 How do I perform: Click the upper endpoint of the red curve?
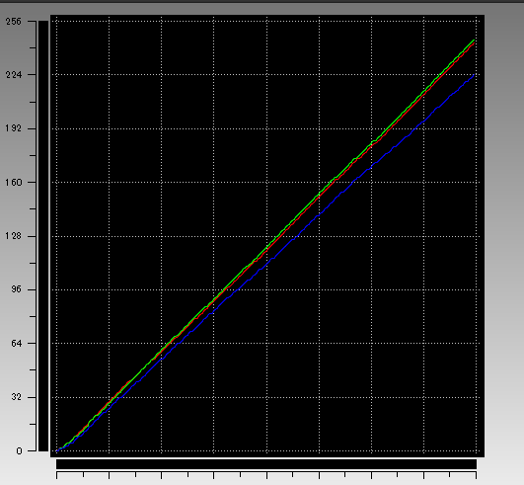pyautogui.click(x=474, y=43)
